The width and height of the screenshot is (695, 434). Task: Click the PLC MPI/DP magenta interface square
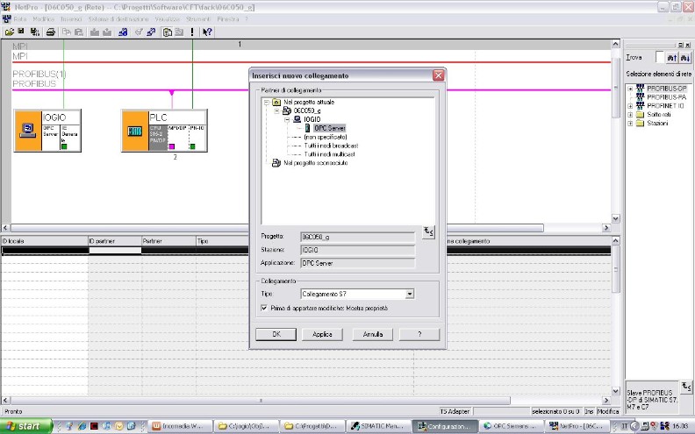[x=172, y=146]
